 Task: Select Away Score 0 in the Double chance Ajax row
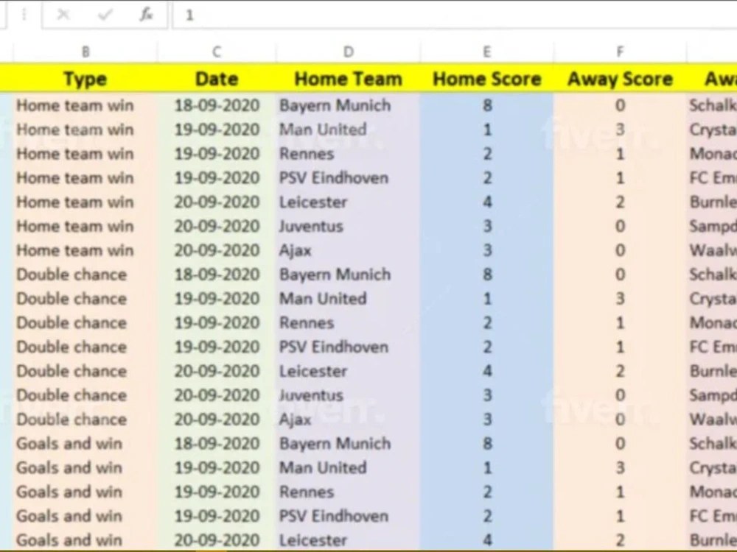pos(620,420)
